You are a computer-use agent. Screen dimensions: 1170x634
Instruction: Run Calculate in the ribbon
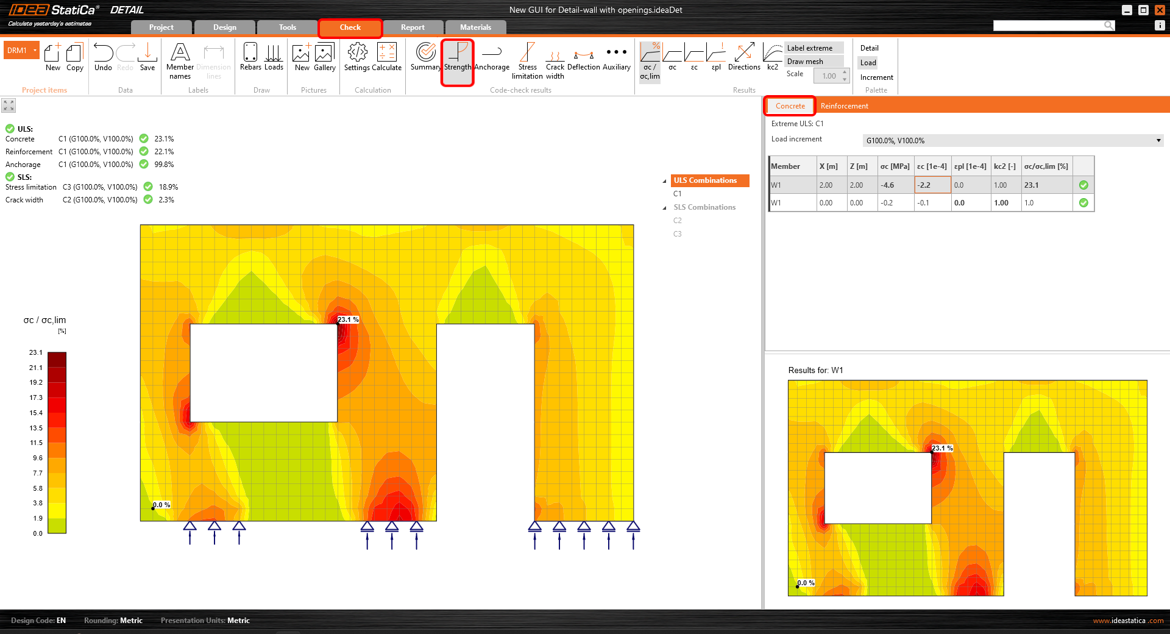[x=387, y=57]
